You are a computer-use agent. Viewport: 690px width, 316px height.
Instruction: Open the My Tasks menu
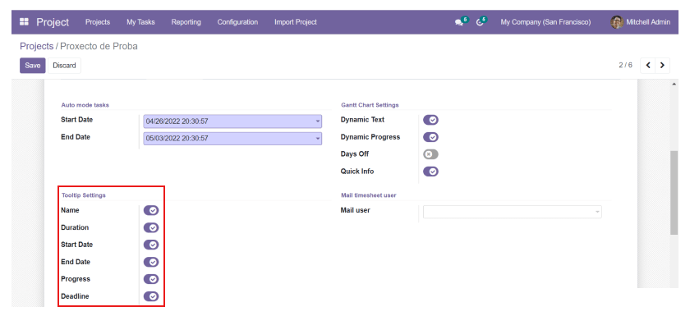pyautogui.click(x=140, y=22)
